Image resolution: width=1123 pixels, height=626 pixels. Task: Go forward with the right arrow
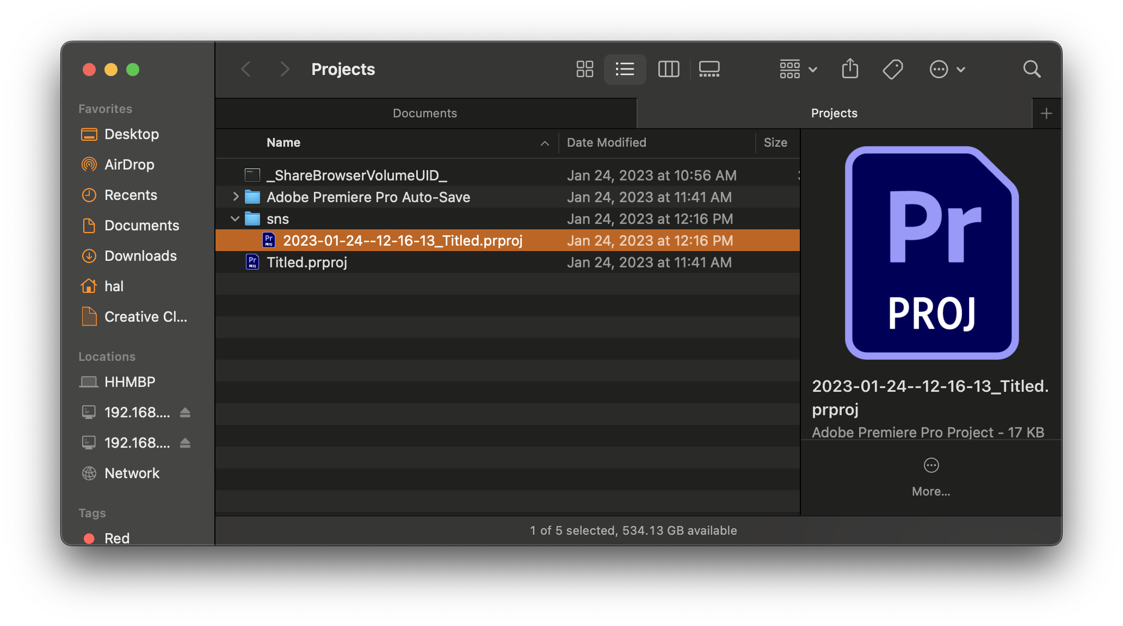pyautogui.click(x=284, y=69)
